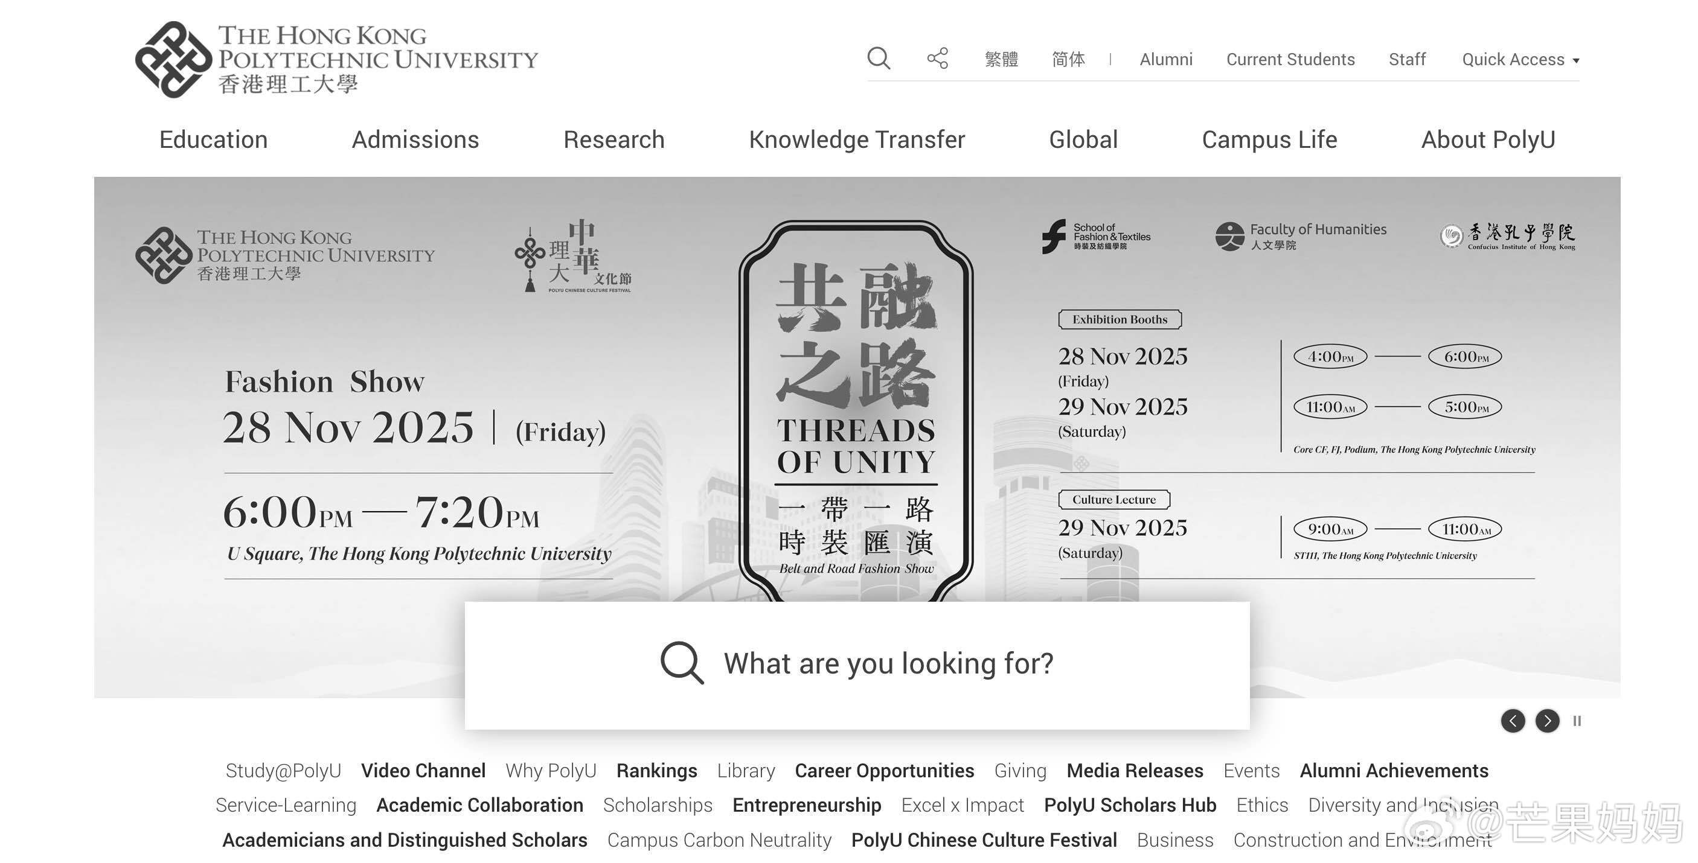Viewport: 1698px width, 863px height.
Task: Advance to next carousel slide
Action: pyautogui.click(x=1547, y=721)
